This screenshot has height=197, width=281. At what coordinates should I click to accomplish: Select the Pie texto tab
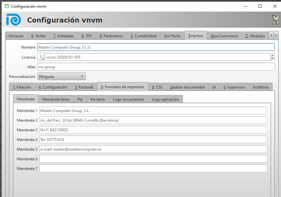(97, 99)
